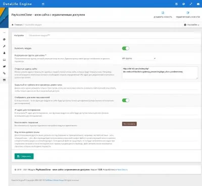202x186 pixels.
Task: Click the sidebar link chain icon
Action: (5, 73)
